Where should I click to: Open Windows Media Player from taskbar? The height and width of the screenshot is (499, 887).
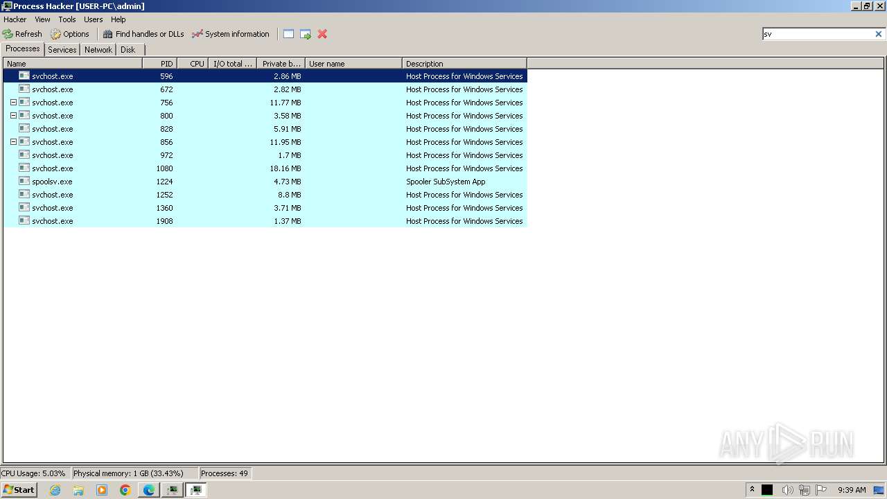102,490
